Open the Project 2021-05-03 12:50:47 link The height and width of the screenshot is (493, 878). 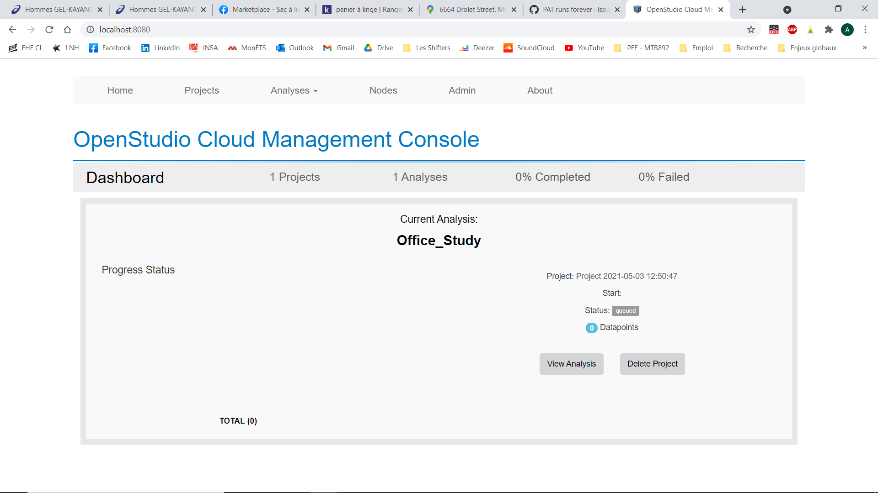tap(626, 276)
